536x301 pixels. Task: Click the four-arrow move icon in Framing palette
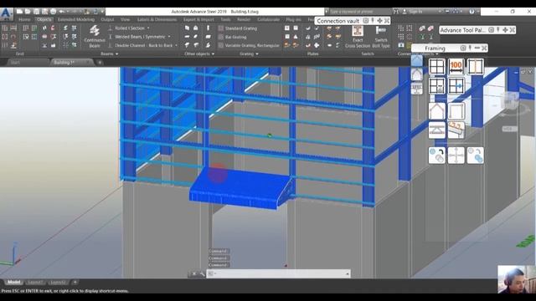[x=456, y=156]
